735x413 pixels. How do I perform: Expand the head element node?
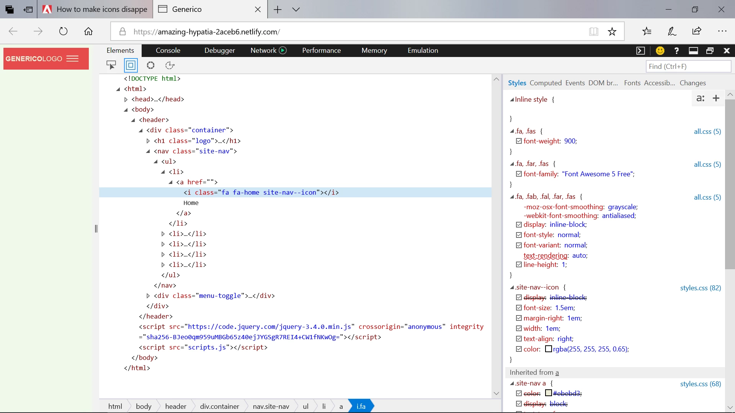[x=126, y=99]
